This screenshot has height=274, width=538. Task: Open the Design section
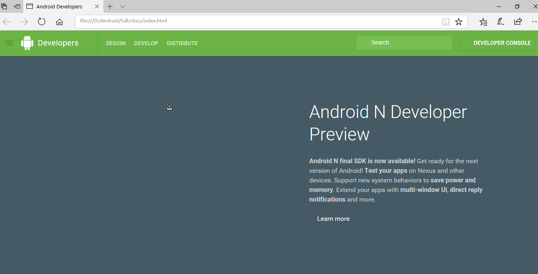tap(116, 43)
